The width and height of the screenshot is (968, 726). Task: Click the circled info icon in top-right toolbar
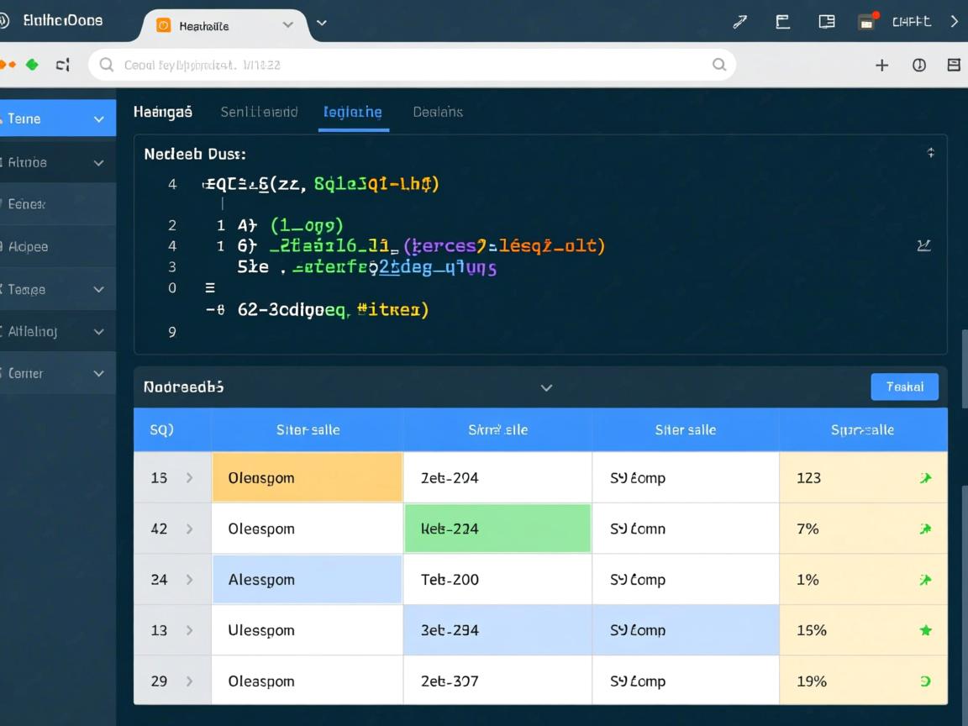(919, 65)
